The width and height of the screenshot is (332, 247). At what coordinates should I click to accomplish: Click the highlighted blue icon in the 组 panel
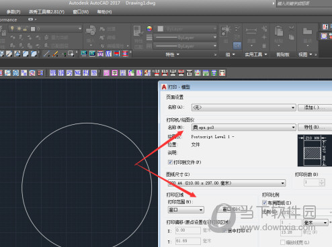coord(237,46)
